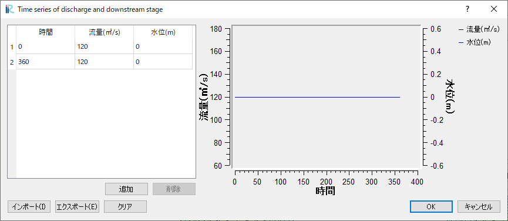Click water level cell 0 in row 2
The image size is (508, 221).
pyautogui.click(x=163, y=62)
